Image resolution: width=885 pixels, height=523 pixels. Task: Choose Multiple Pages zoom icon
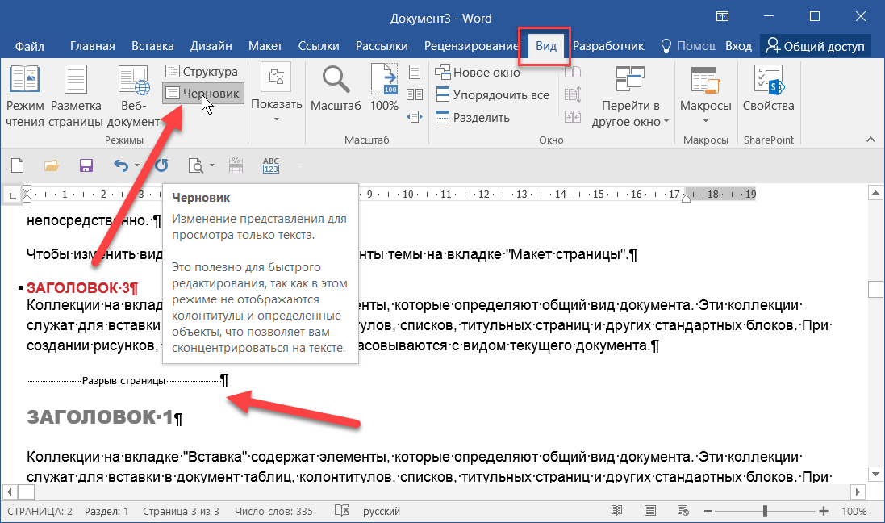point(415,94)
